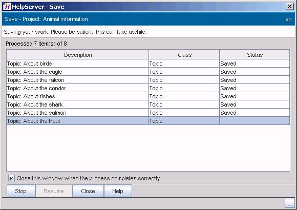Click the Class column header
The height and width of the screenshot is (210, 297).
pos(184,55)
